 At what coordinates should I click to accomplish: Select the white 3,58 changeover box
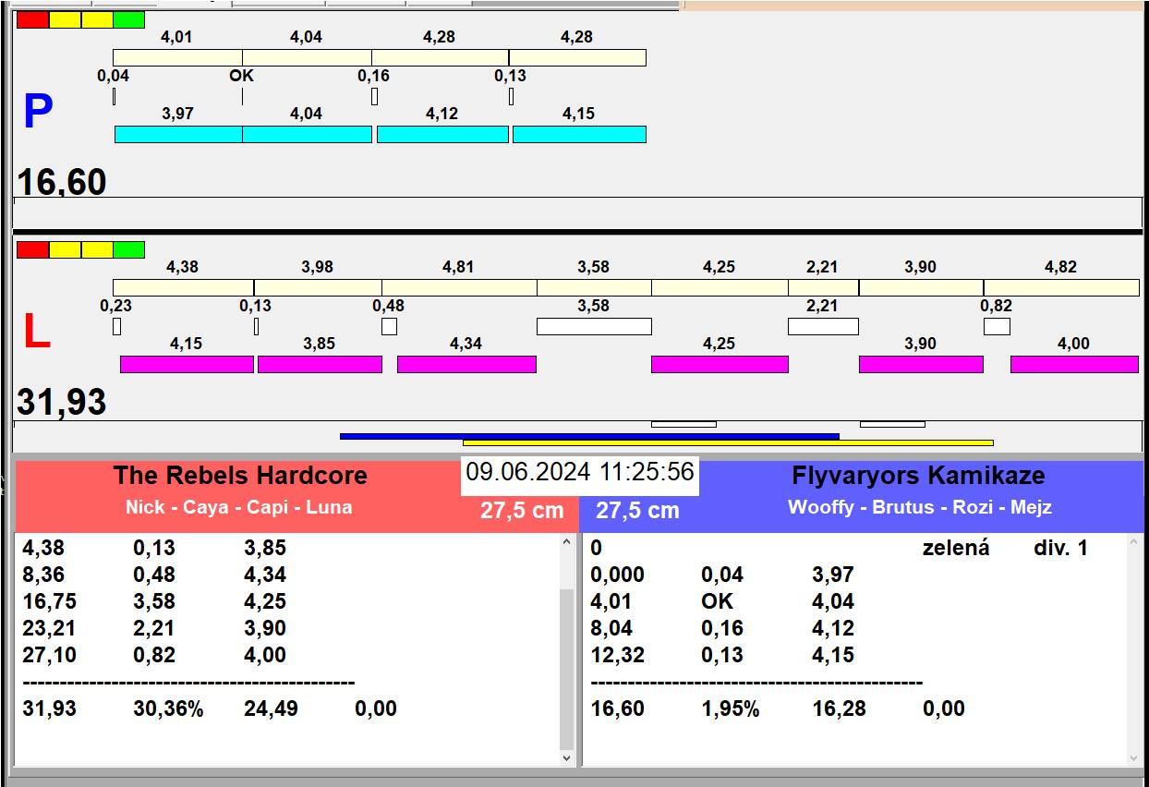pyautogui.click(x=594, y=326)
